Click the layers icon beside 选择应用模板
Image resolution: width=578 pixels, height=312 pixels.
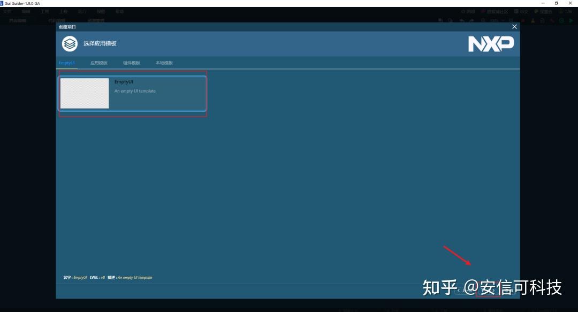[x=70, y=44]
